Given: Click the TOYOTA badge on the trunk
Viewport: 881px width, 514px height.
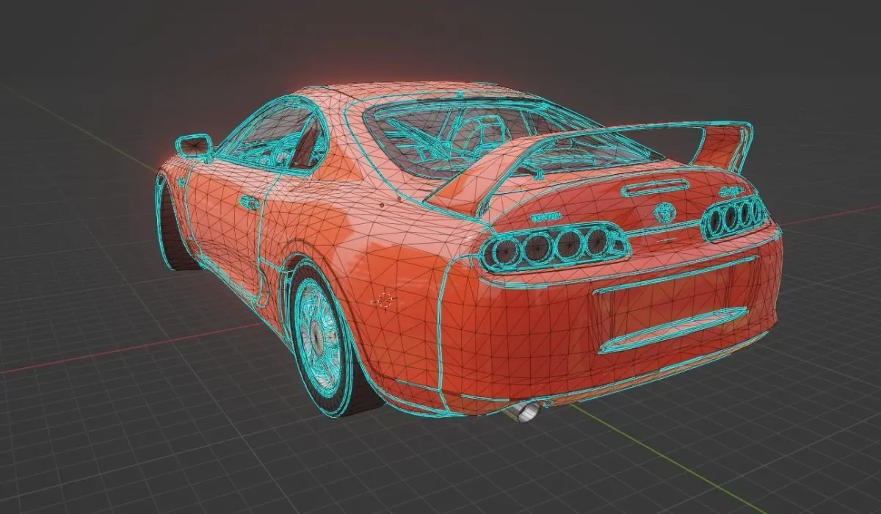Looking at the screenshot, I should coord(545,217).
